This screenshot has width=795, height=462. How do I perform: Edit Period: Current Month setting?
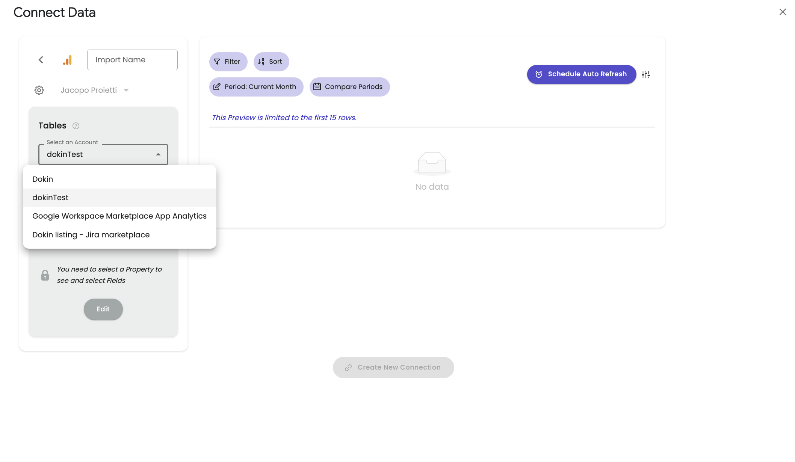[256, 87]
